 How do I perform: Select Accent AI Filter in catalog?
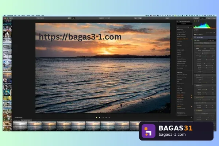[x=181, y=32]
